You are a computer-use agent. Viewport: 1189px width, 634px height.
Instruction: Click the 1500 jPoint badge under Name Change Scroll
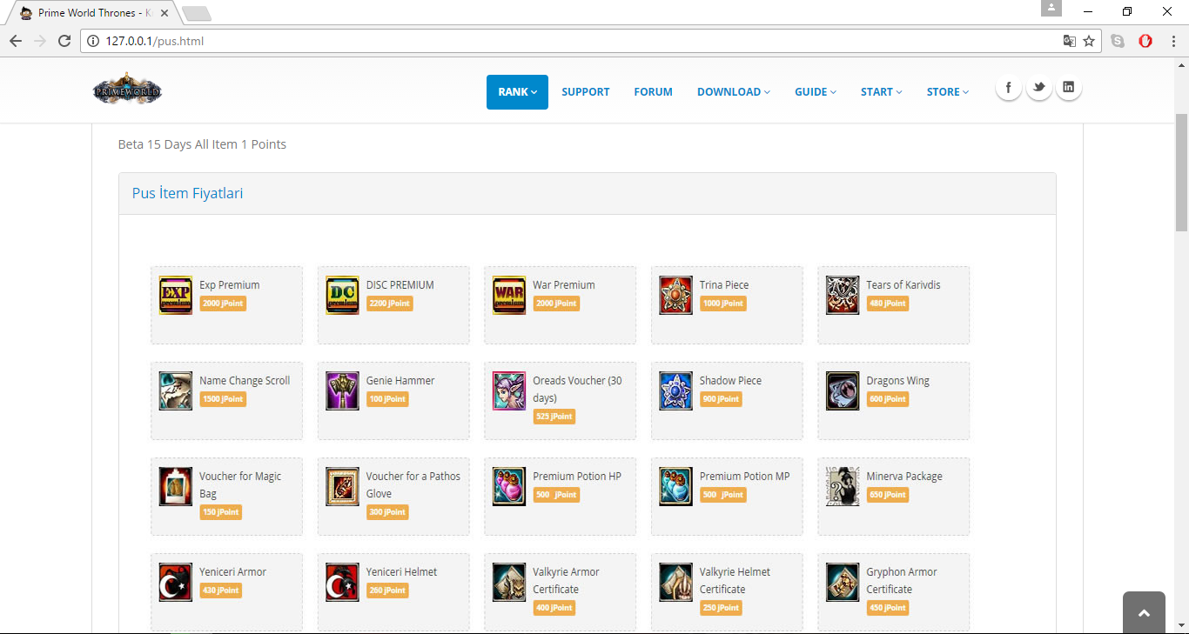click(223, 399)
